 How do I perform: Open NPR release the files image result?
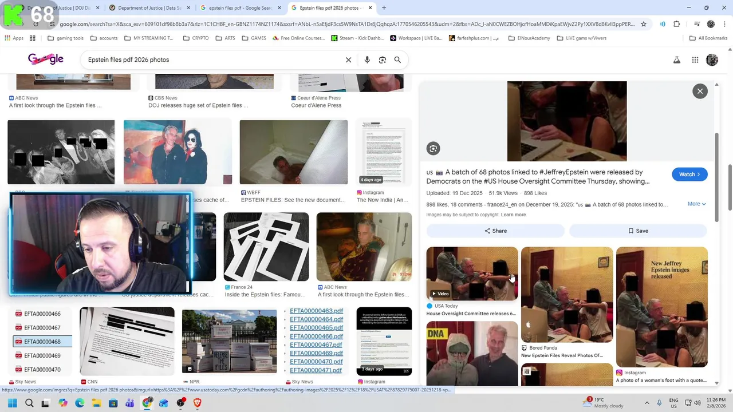pos(229,341)
